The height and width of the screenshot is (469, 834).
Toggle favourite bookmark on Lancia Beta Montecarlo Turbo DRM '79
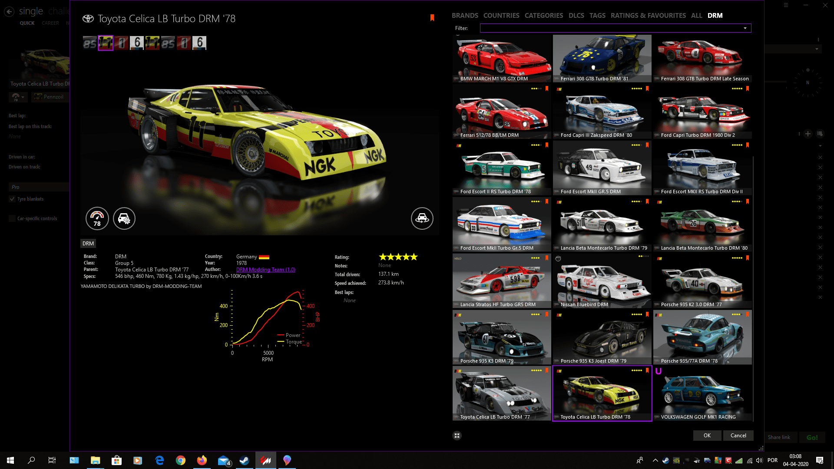tap(647, 201)
